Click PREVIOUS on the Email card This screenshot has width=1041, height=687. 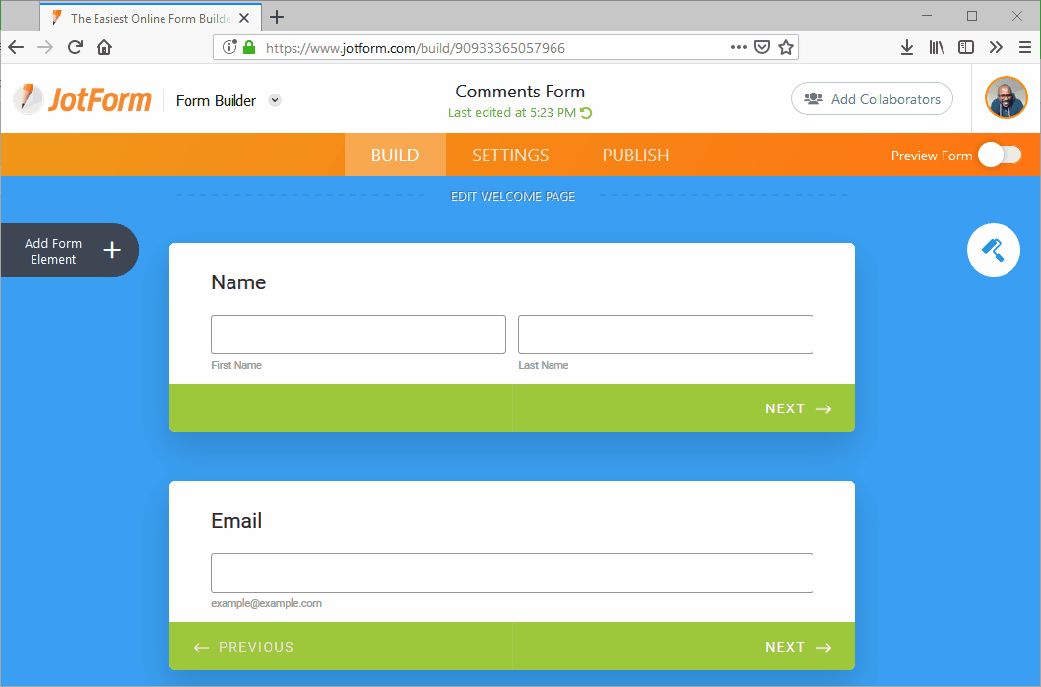pyautogui.click(x=244, y=647)
